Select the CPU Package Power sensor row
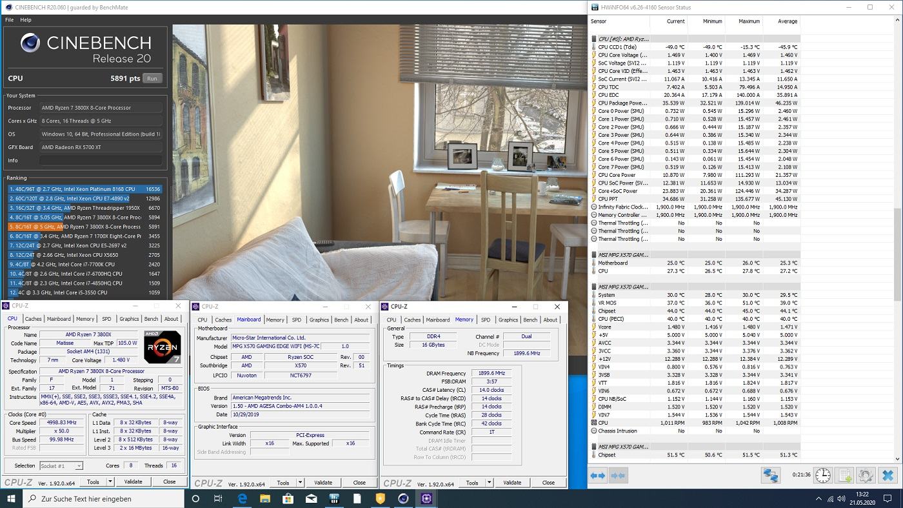The height and width of the screenshot is (508, 903). [x=695, y=103]
